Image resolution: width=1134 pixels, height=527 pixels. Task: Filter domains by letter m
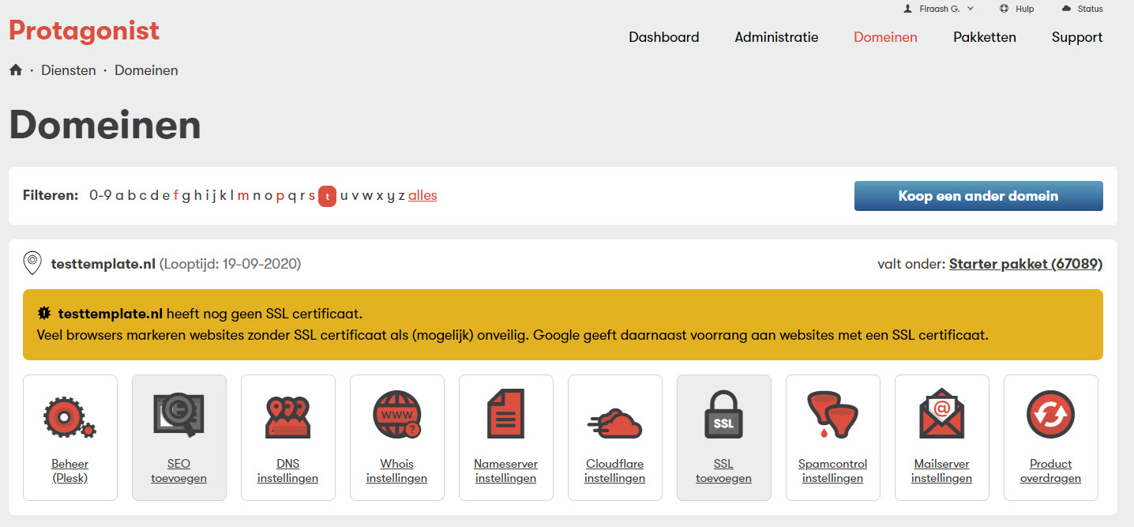click(x=243, y=196)
